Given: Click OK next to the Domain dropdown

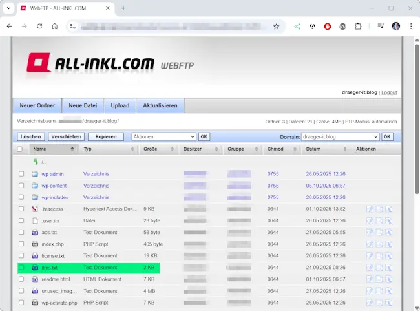Looking at the screenshot, I should pos(387,136).
